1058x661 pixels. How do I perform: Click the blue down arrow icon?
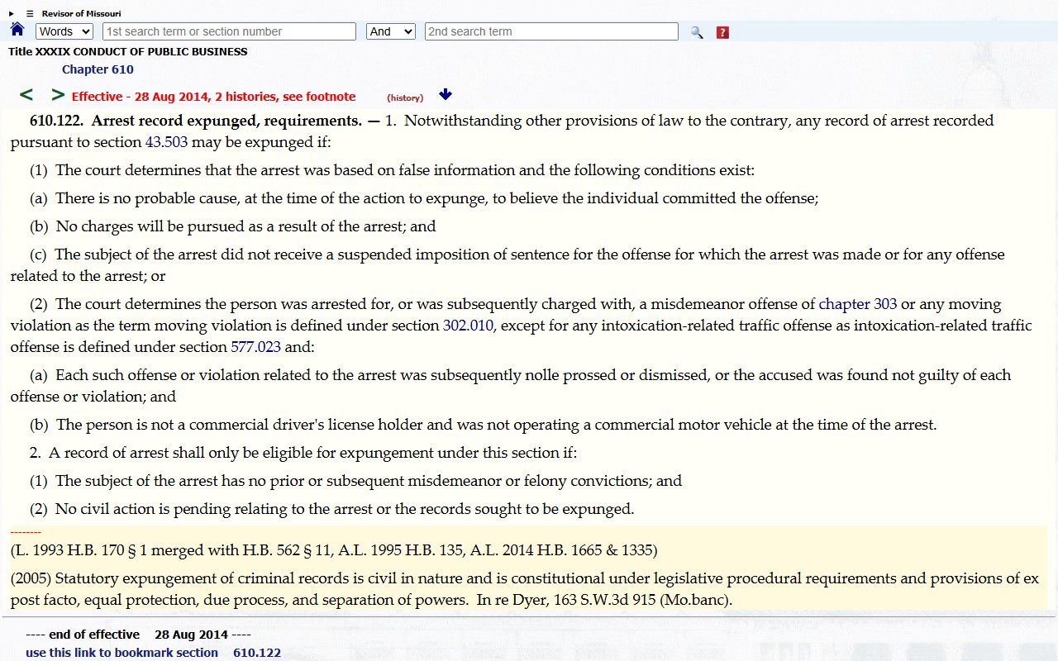tap(446, 95)
